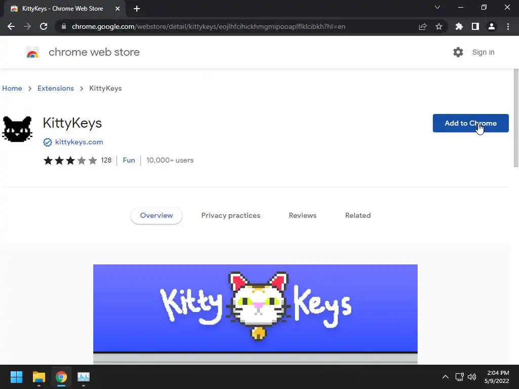Open the Chrome profile icon
The height and width of the screenshot is (389, 519).
pyautogui.click(x=492, y=26)
